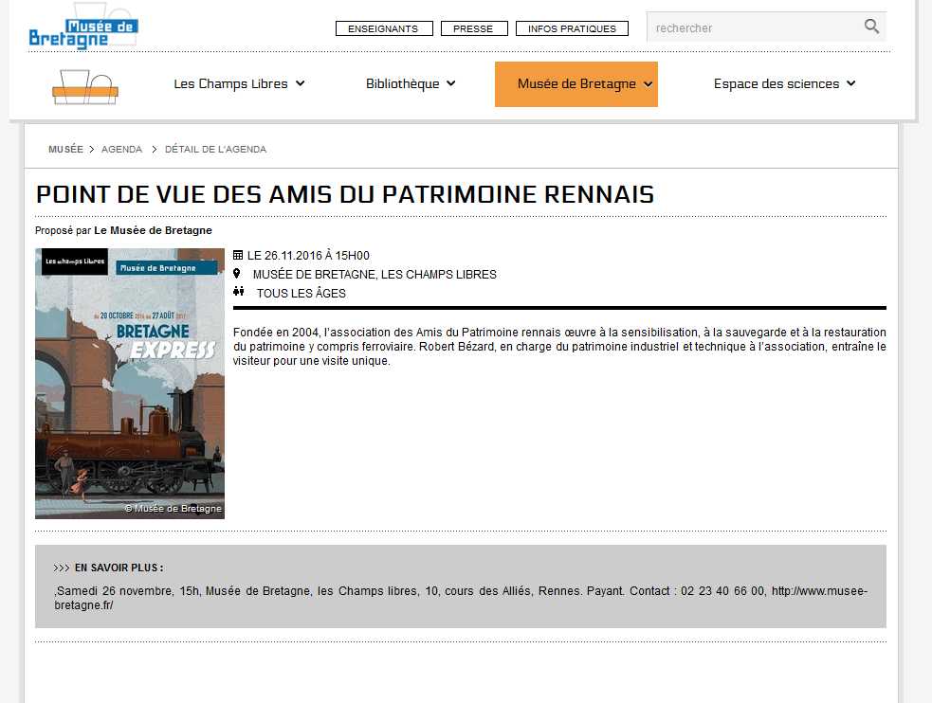Navigate to MUSÉE in the breadcrumb
The image size is (932, 703).
[65, 150]
